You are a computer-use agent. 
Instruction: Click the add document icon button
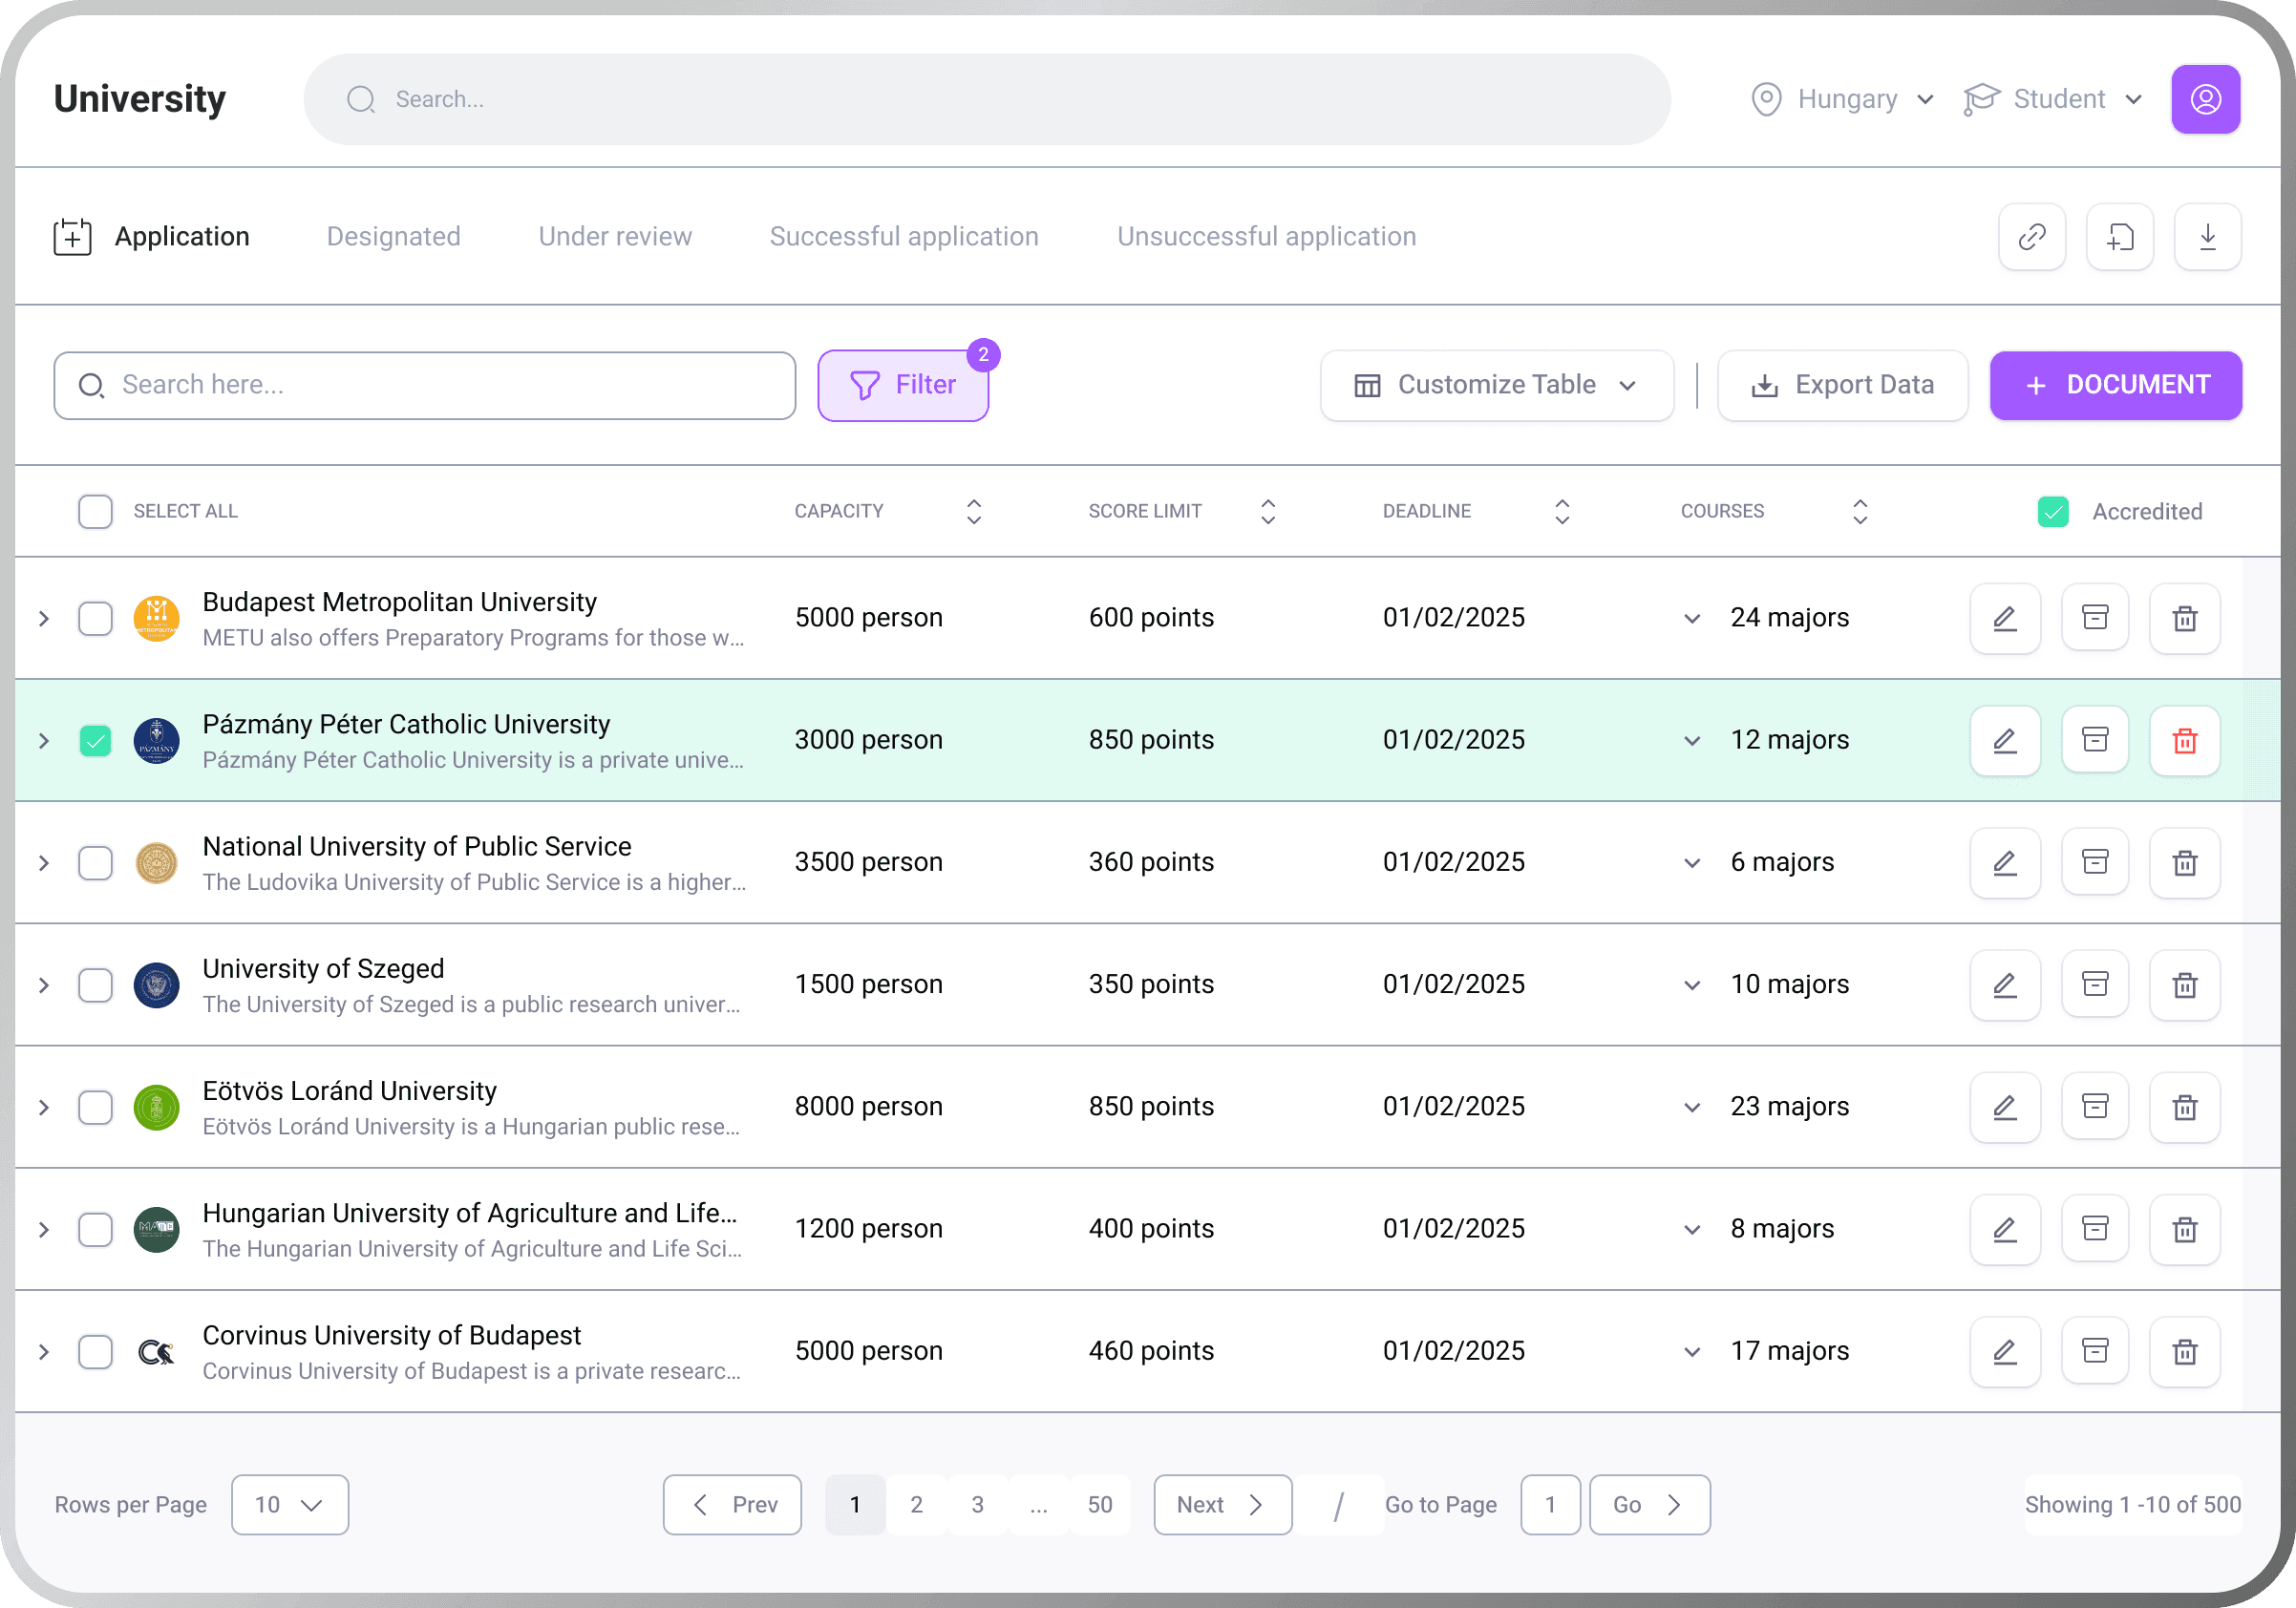(2119, 237)
